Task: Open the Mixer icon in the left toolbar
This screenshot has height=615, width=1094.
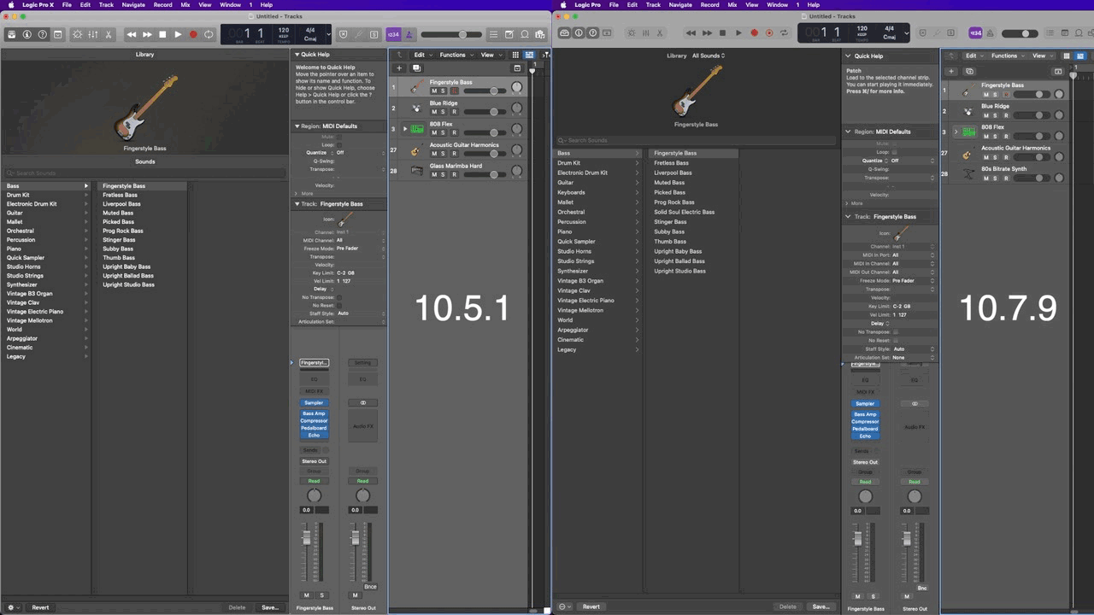Action: click(92, 34)
